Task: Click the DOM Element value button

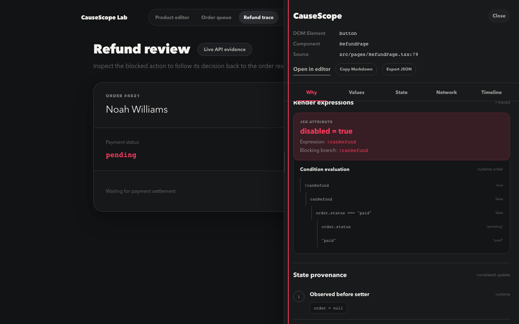Action: click(348, 33)
